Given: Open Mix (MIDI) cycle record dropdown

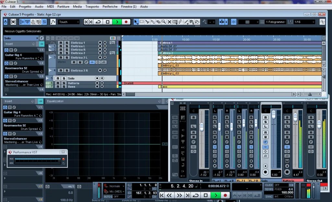Looking at the screenshot, I should tap(117, 191).
